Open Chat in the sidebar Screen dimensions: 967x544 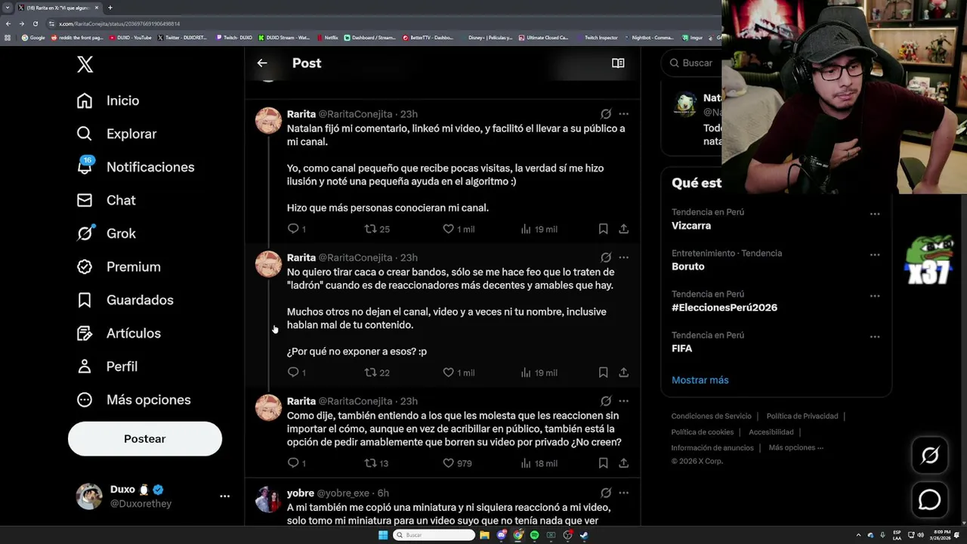106,200
